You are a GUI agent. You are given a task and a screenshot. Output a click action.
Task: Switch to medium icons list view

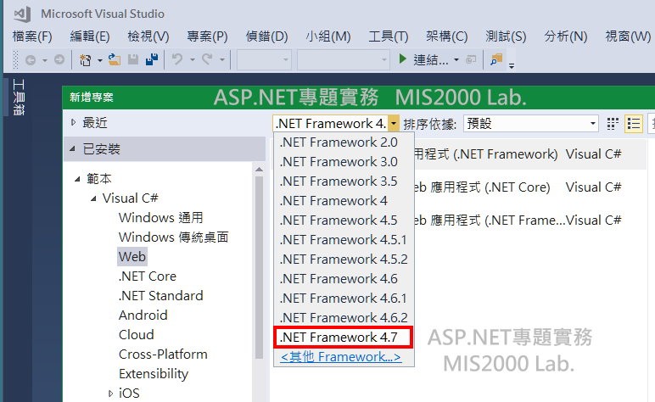click(x=633, y=124)
